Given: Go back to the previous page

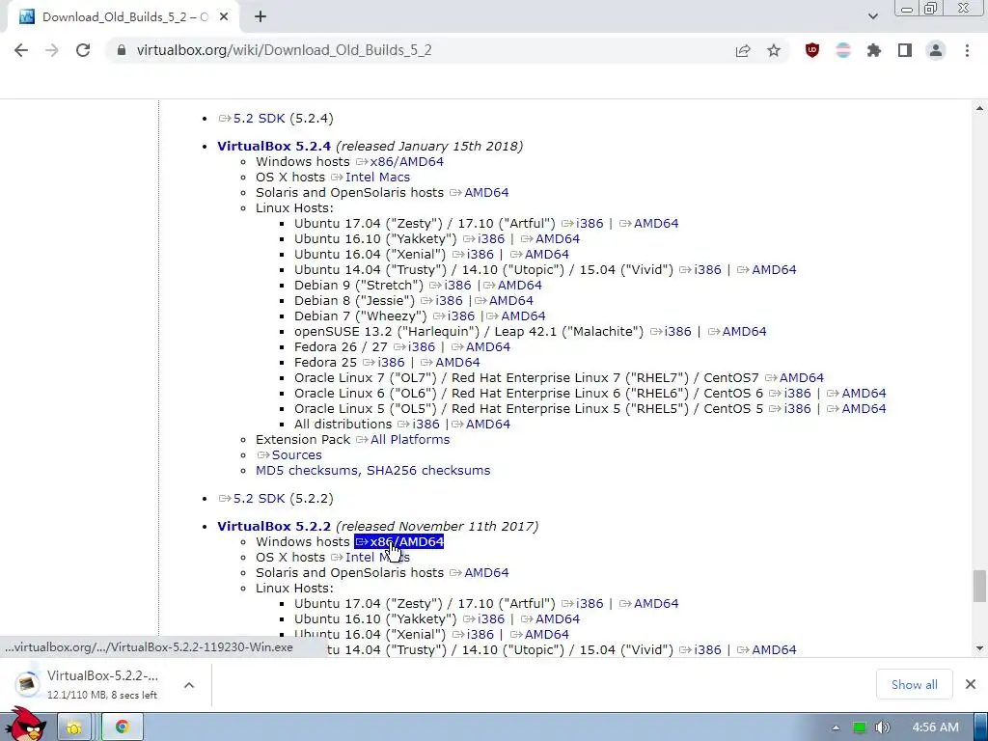Looking at the screenshot, I should click(x=21, y=50).
